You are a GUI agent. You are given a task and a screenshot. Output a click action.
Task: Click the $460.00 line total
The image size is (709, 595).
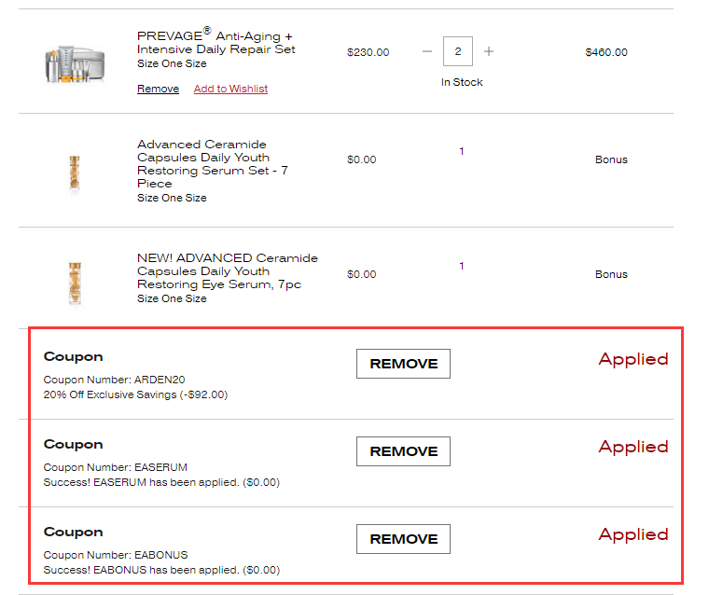tap(606, 52)
